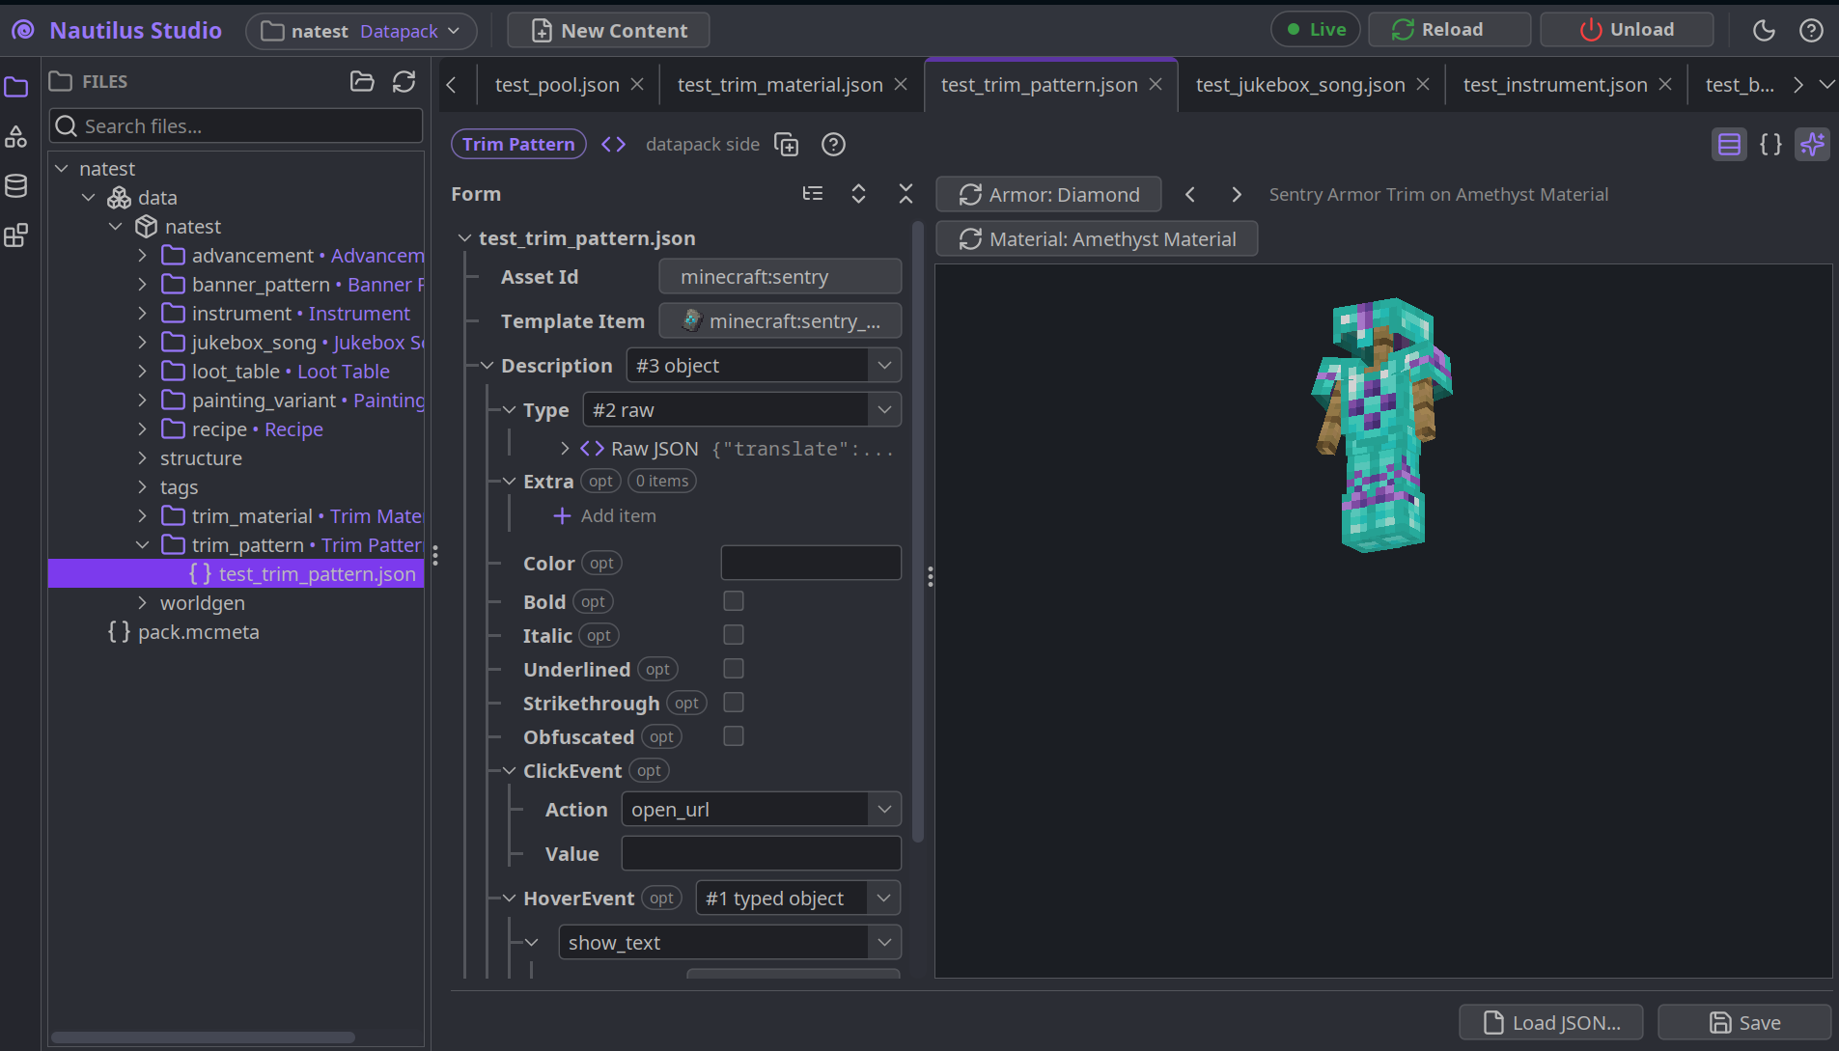Toggle dark mode with the moon icon
Viewport: 1839px width, 1051px height.
coord(1764,30)
